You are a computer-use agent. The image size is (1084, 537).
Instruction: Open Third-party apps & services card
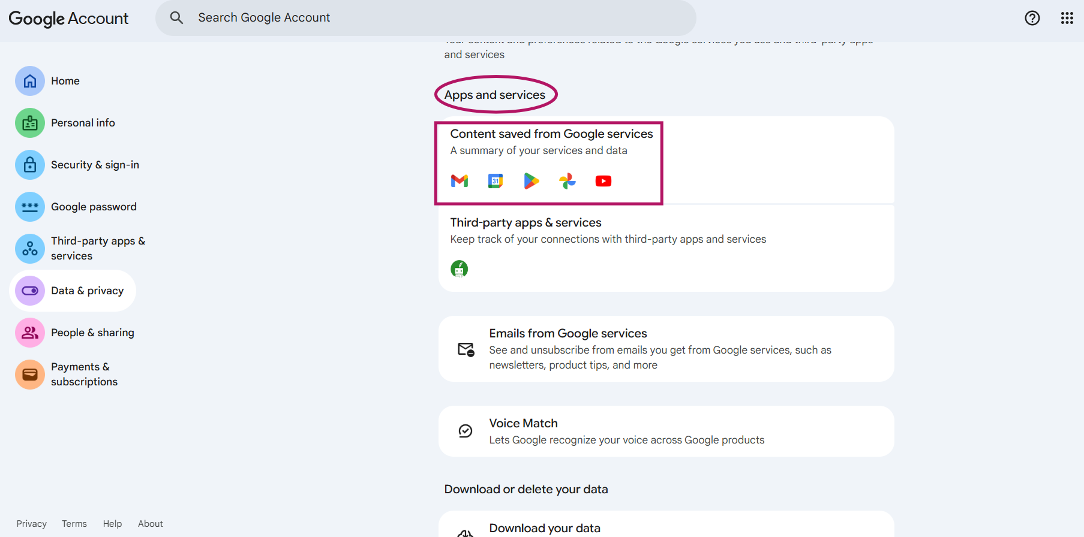(666, 248)
